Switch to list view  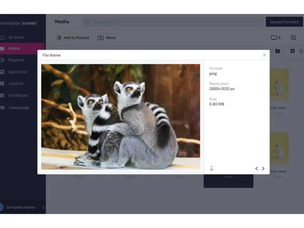301,51
